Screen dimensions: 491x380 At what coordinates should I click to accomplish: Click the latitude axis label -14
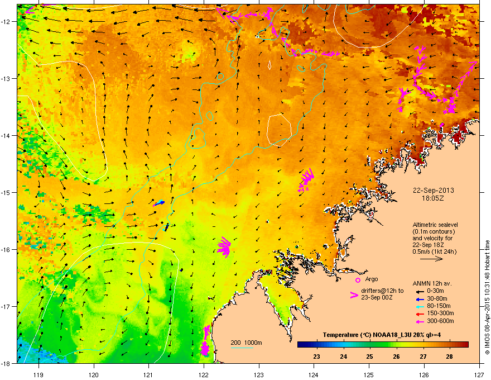pos(6,136)
